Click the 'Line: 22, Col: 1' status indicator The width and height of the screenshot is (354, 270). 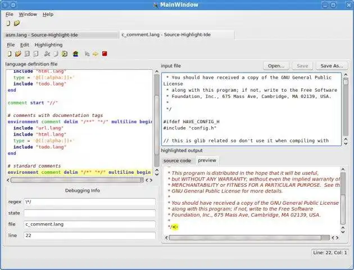[330, 253]
